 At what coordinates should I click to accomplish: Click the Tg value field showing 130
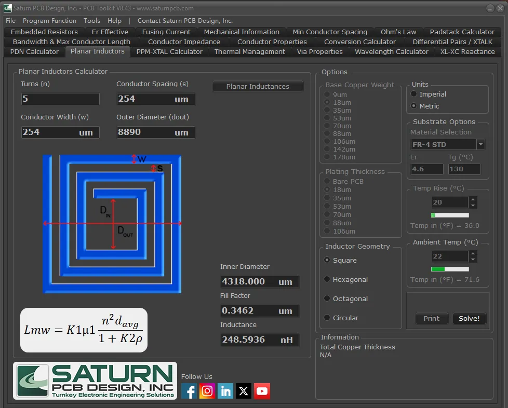[464, 169]
